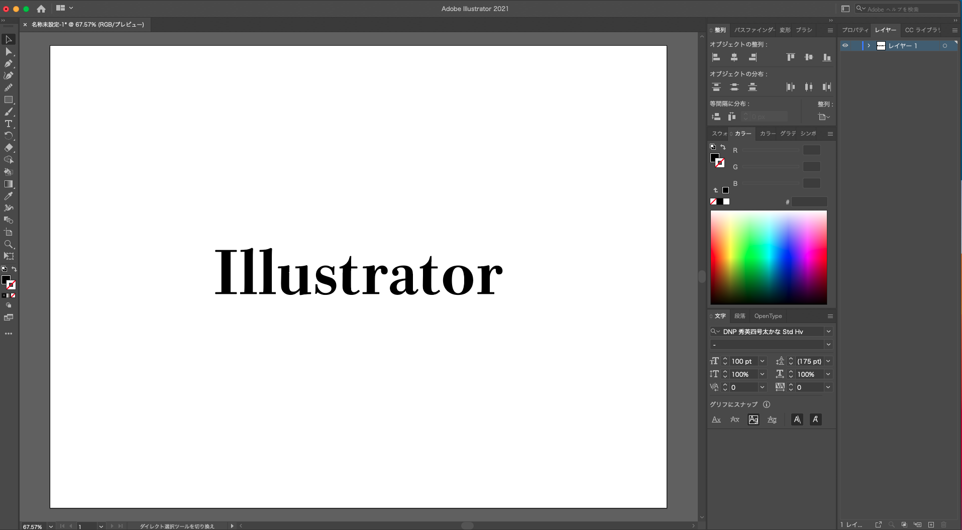Align objects to vertical bottom
This screenshot has height=530, width=962.
pyautogui.click(x=827, y=57)
